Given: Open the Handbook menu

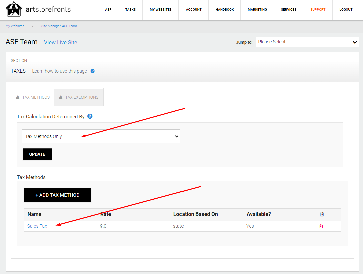Looking at the screenshot, I should tap(225, 9).
